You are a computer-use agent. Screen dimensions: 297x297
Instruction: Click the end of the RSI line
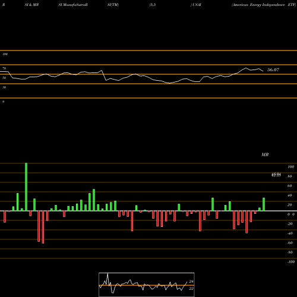pos(263,71)
